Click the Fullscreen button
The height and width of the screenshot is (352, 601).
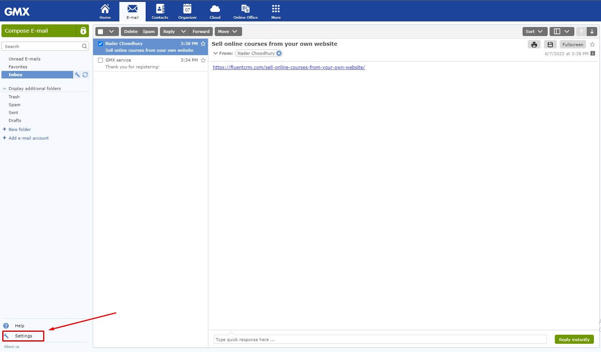pos(573,45)
